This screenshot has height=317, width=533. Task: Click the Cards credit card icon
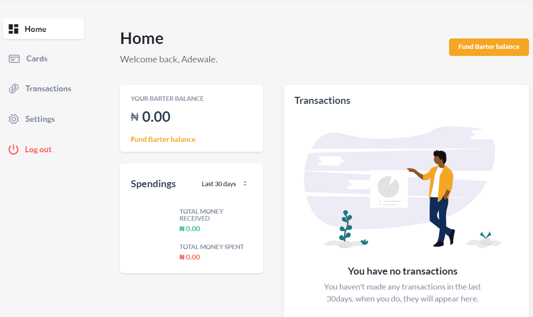(x=14, y=59)
